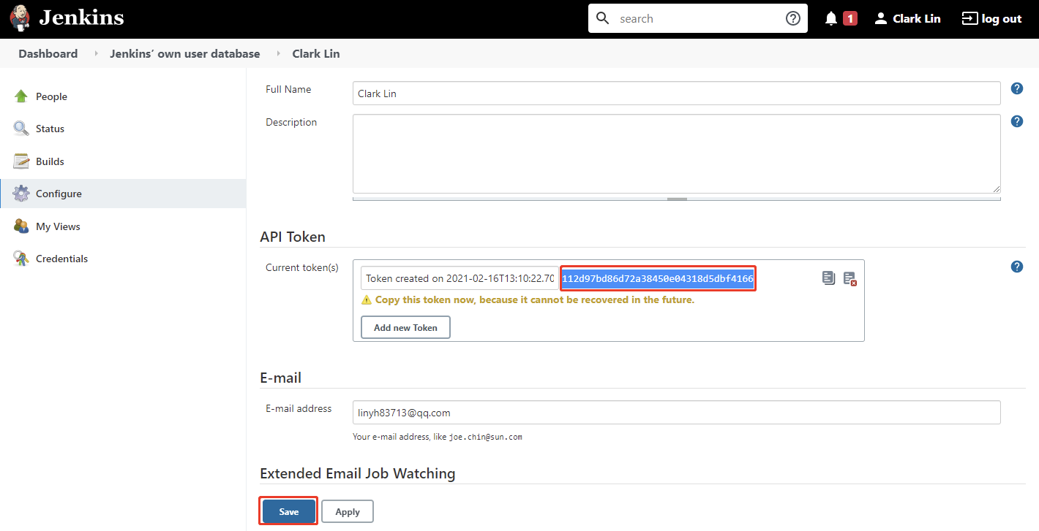1039x531 pixels.
Task: Click the revoke token icon
Action: click(x=849, y=278)
